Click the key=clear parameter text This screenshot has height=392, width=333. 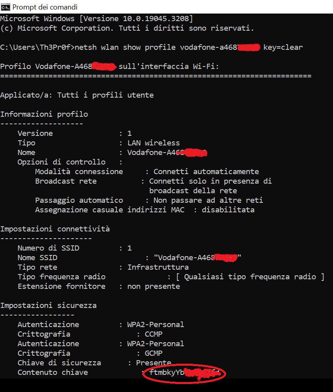283,47
